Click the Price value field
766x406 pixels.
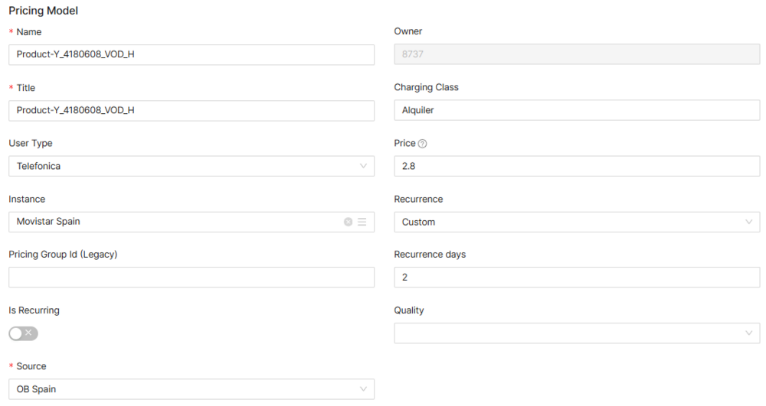point(576,166)
